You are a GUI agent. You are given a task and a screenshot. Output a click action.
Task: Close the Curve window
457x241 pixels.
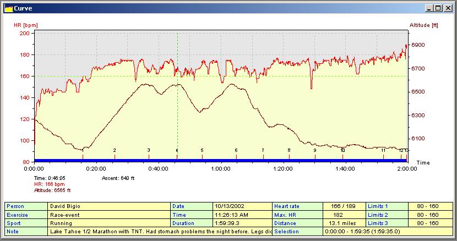[448, 8]
